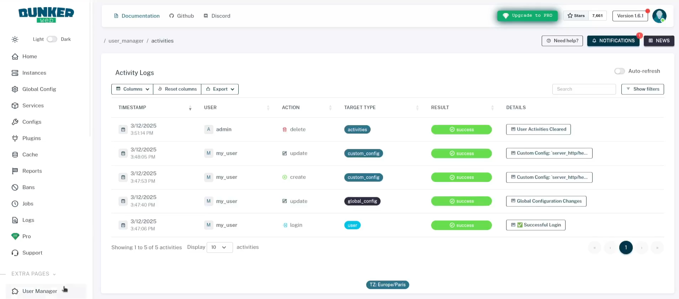
Task: Go to Global Config in sidebar
Action: (x=39, y=89)
